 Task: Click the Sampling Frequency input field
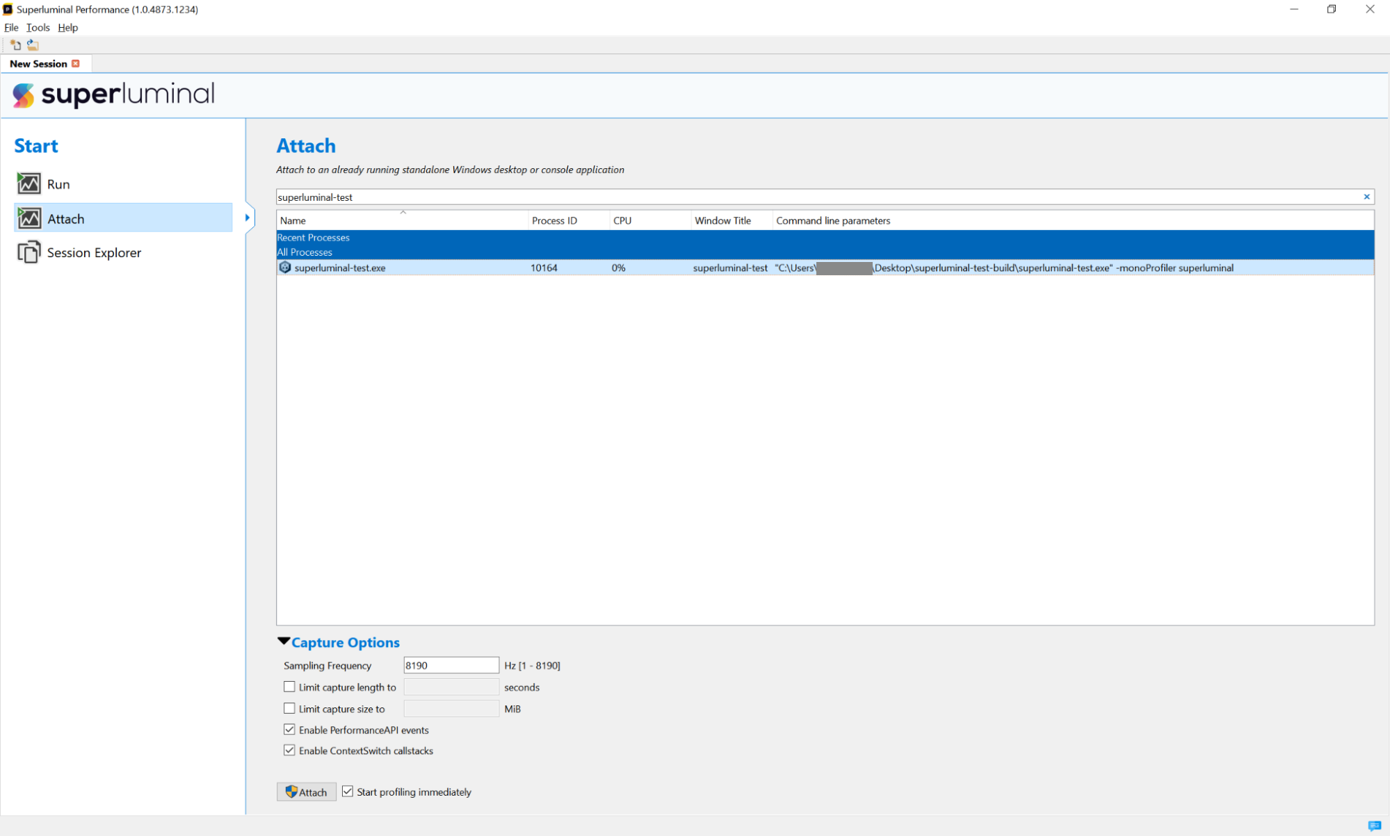coord(451,665)
